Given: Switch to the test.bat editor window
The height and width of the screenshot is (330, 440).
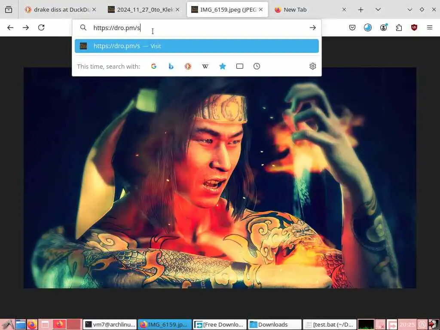Looking at the screenshot, I should click(330, 325).
